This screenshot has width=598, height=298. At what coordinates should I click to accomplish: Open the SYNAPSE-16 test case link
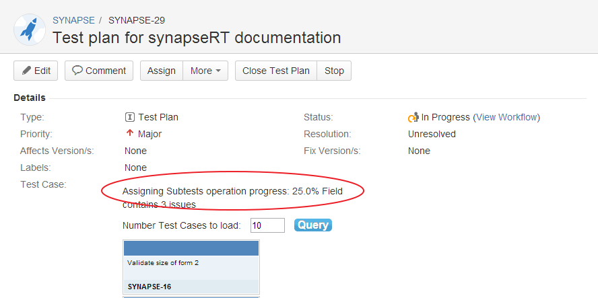(x=149, y=287)
